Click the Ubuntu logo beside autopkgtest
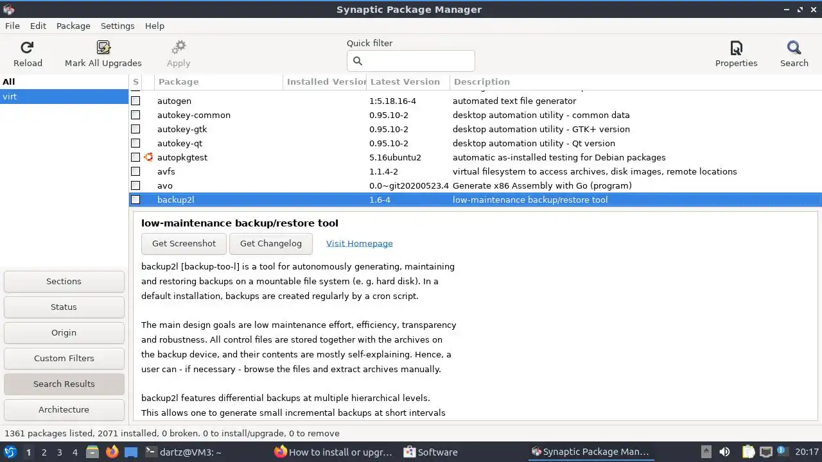 click(x=148, y=157)
